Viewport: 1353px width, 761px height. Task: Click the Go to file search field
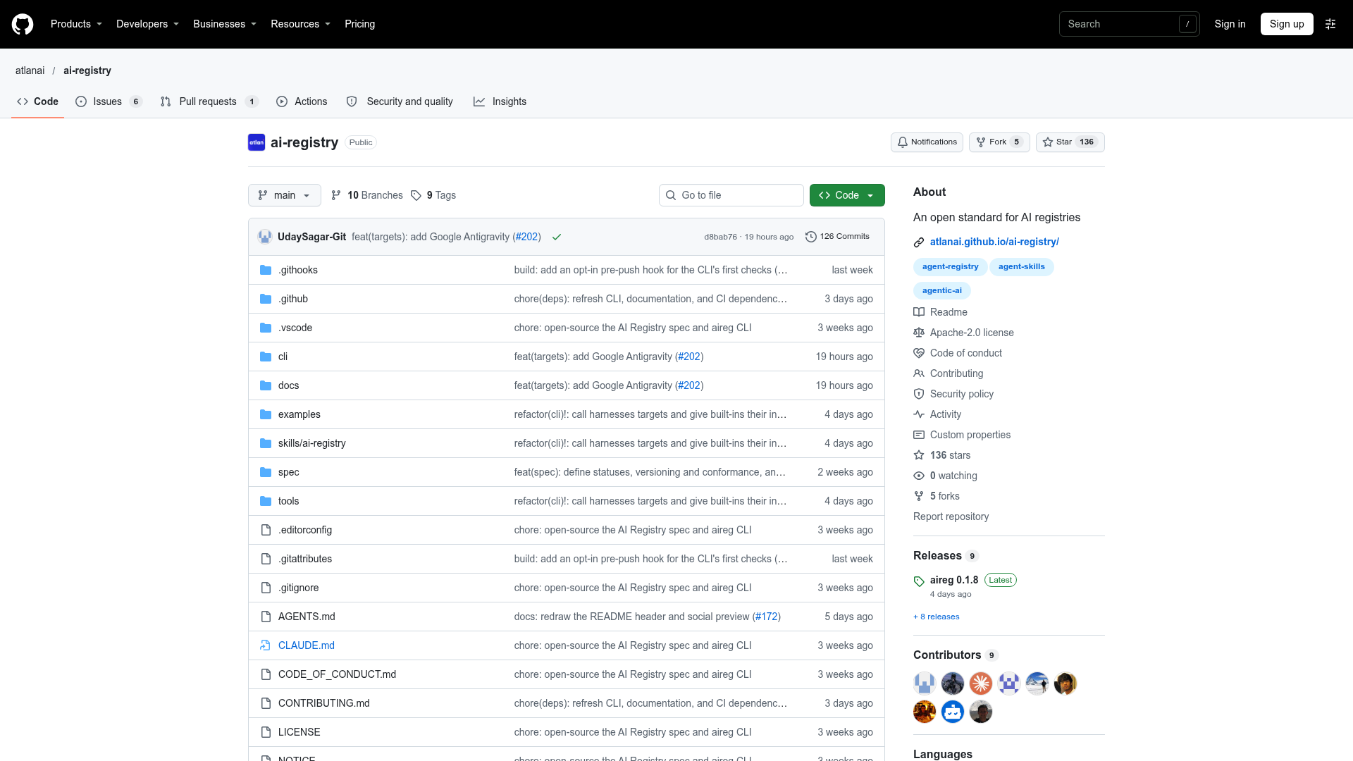[x=731, y=195]
